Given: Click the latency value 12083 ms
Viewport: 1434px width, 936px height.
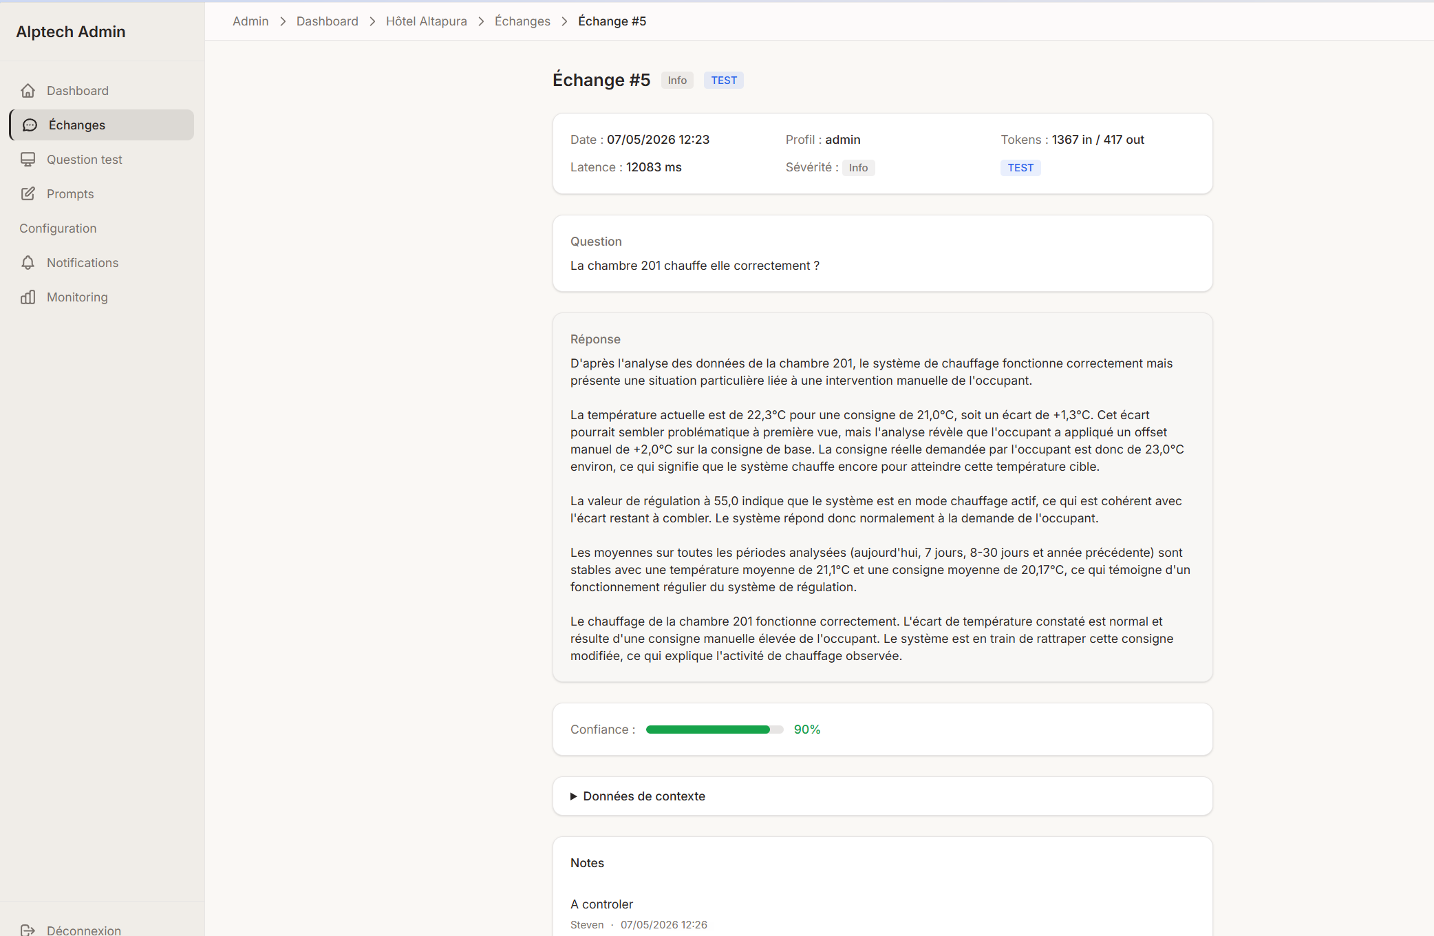Looking at the screenshot, I should click(x=654, y=167).
